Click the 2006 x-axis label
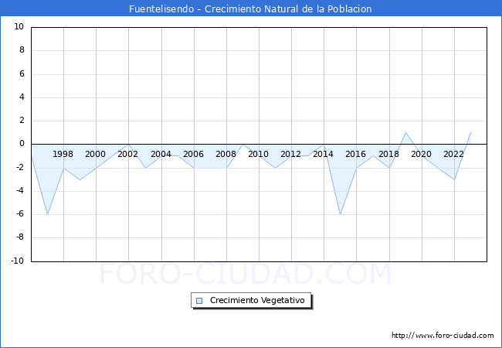502x348 pixels. click(193, 154)
